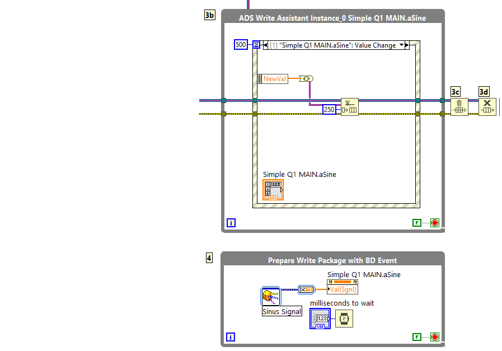Select the Simple Q1 MAIN.aSine array terminal
502x351 pixels.
[273, 190]
